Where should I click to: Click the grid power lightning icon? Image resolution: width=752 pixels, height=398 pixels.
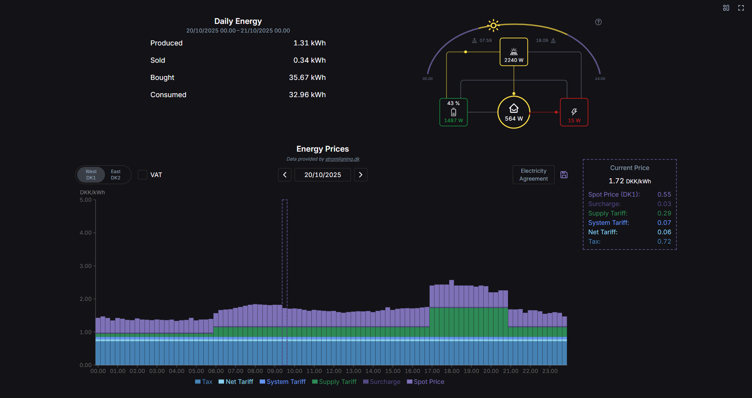coord(574,112)
